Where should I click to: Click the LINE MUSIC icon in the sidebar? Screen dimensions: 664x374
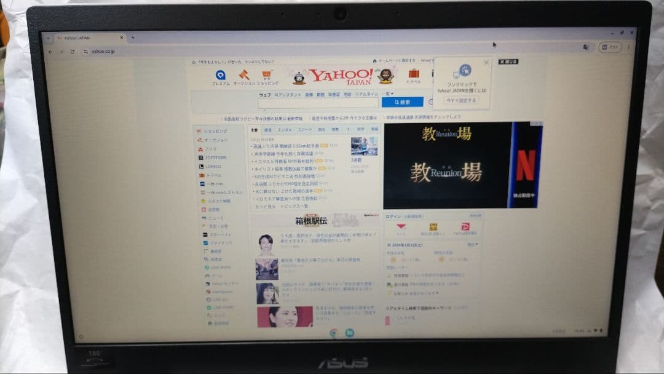[x=207, y=267]
